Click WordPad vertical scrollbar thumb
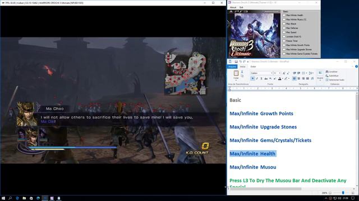359x201 pixels. [x=357, y=107]
